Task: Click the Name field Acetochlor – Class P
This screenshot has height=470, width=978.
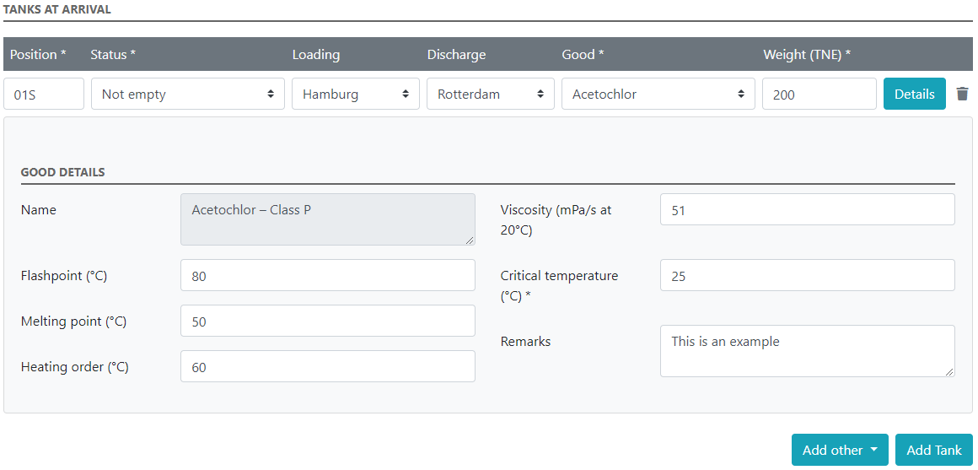Action: pos(327,219)
